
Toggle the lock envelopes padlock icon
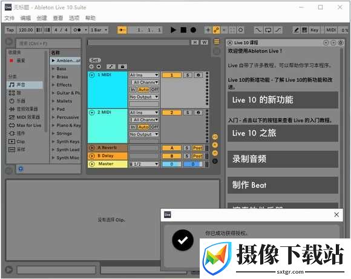pyautogui.click(x=122, y=67)
